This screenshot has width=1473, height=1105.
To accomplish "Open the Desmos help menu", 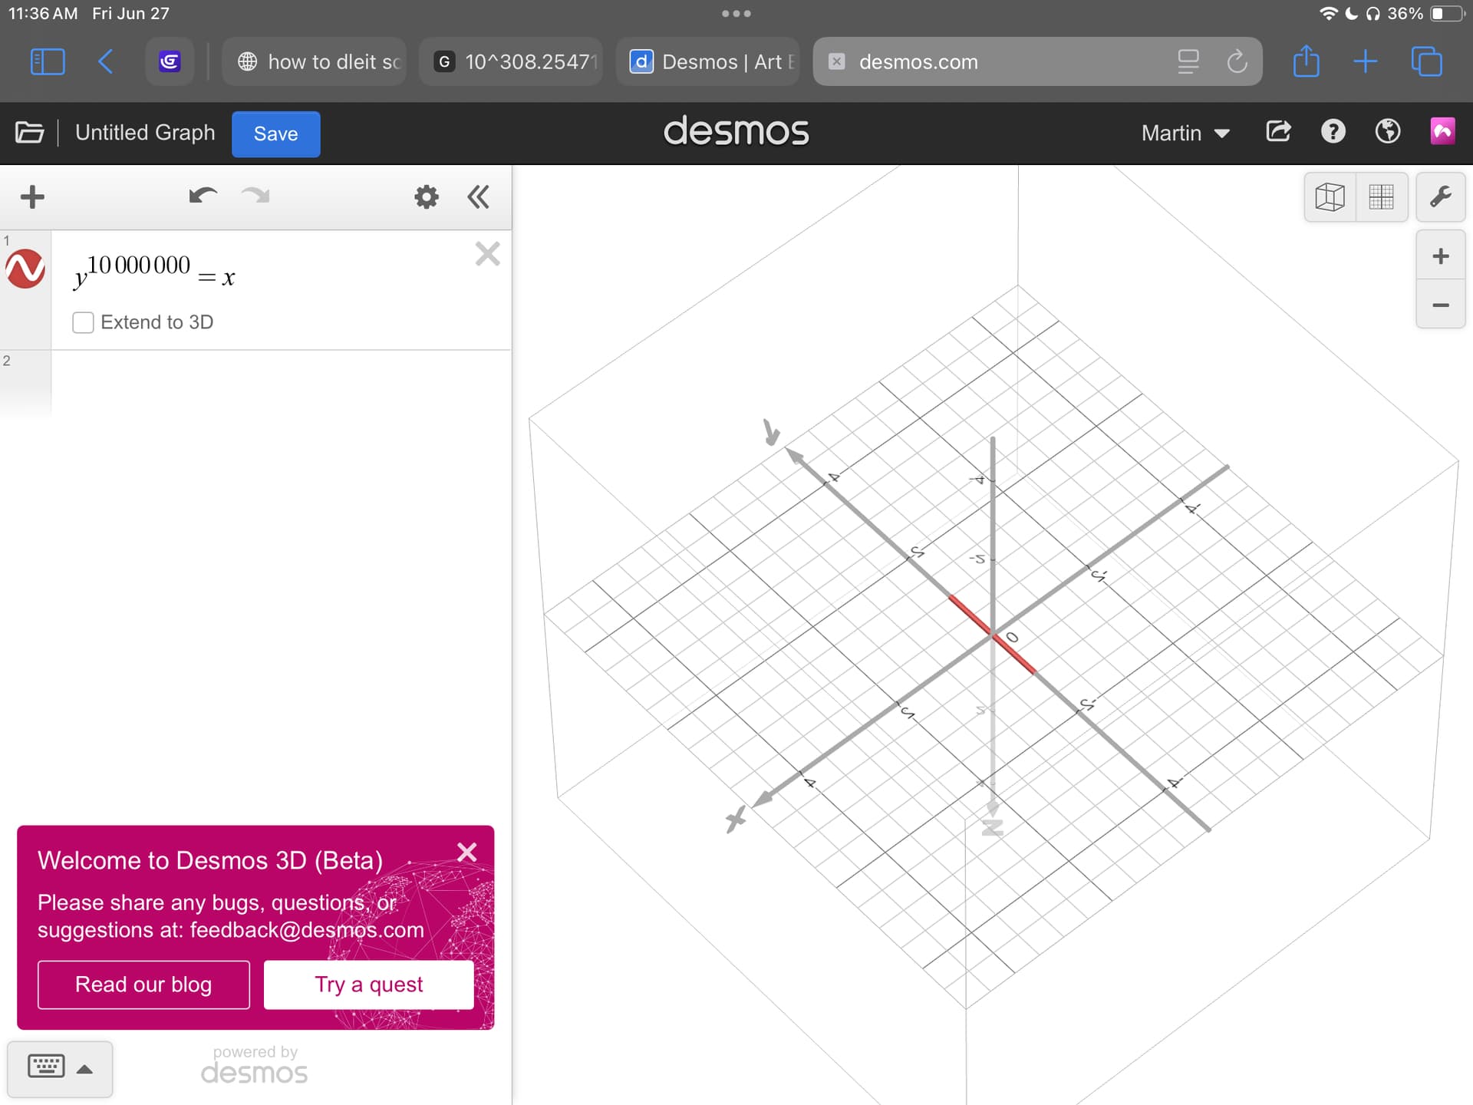I will (x=1333, y=132).
